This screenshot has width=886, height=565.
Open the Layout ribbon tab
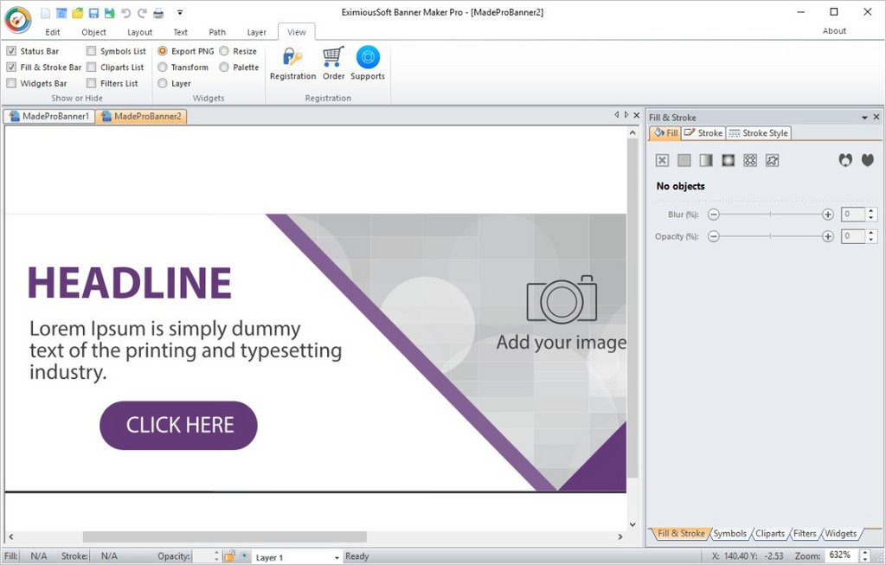(139, 32)
